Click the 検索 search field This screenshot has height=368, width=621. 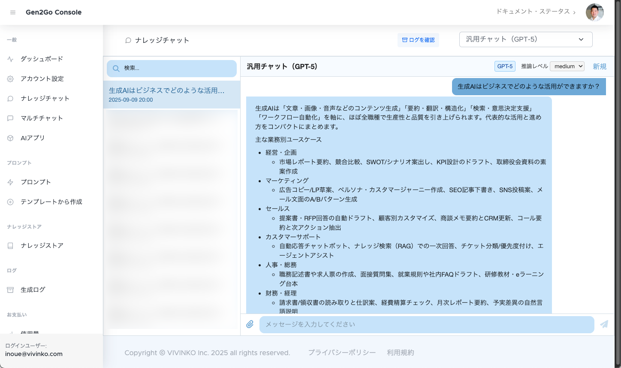172,68
